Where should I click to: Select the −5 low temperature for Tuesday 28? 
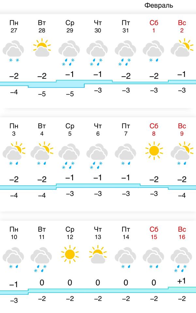(42, 94)
